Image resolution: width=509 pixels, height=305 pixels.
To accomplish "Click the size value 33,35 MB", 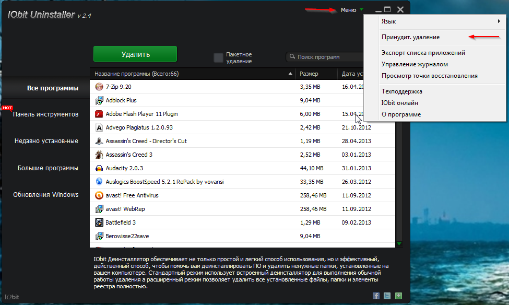I will click(312, 182).
